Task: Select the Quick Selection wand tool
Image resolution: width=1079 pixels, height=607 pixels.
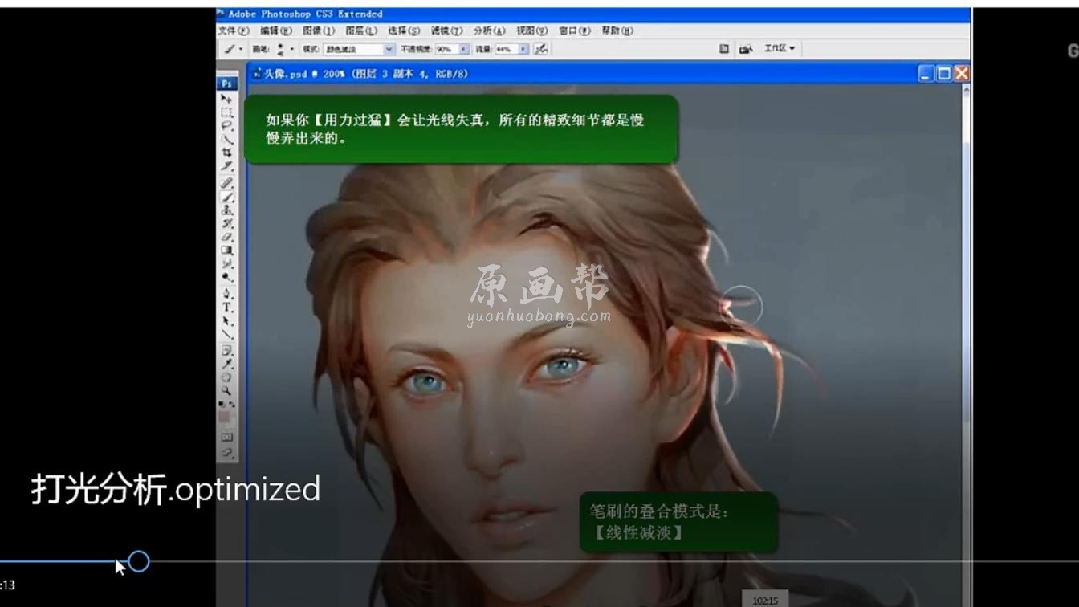Action: pos(227,139)
